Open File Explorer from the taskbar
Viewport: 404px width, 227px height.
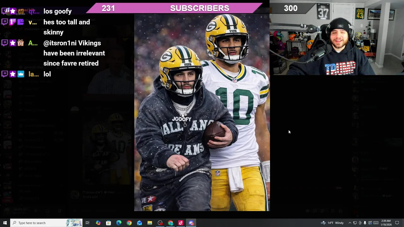pyautogui.click(x=150, y=223)
